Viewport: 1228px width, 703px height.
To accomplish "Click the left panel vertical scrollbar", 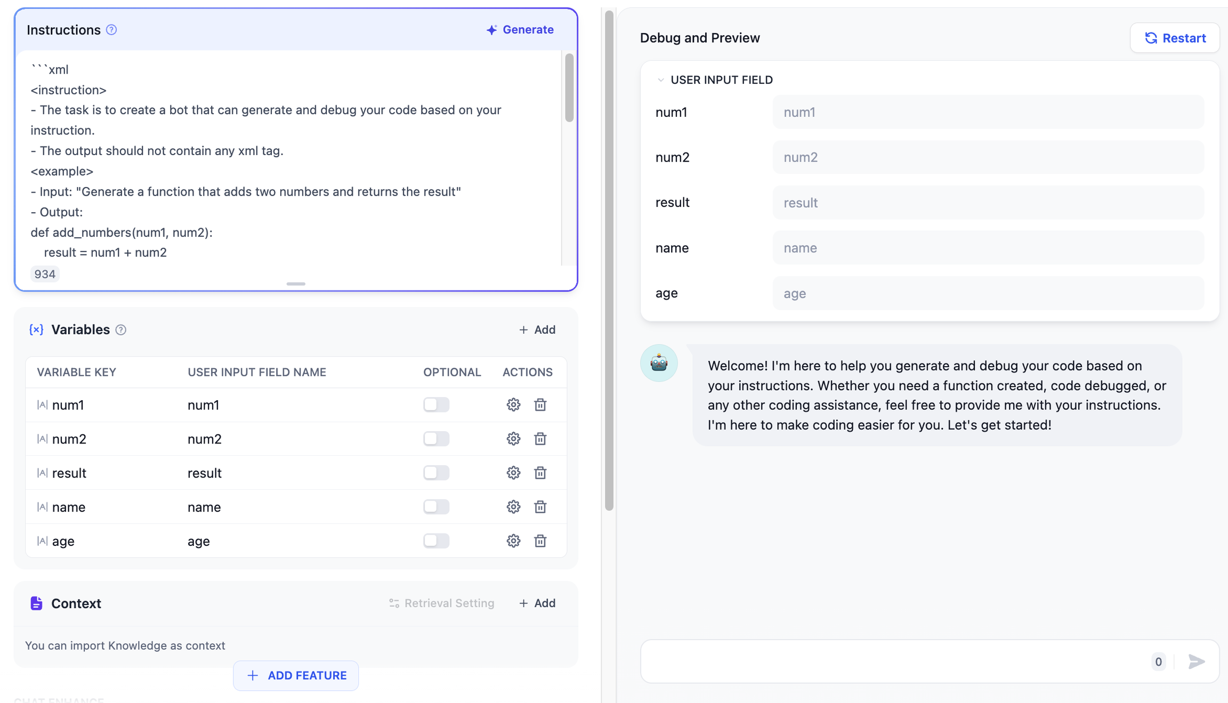I will pyautogui.click(x=609, y=260).
